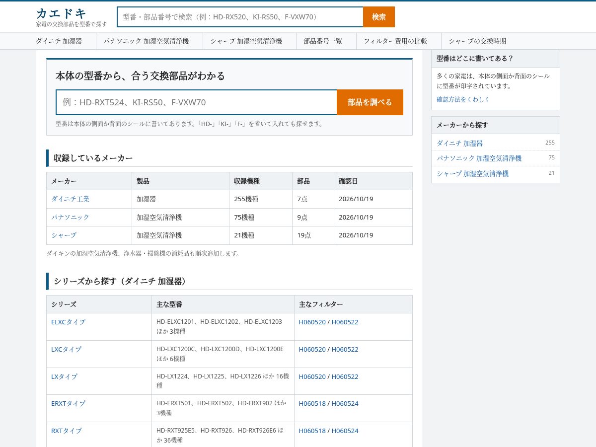Click the 9点 parts cell
This screenshot has height=447, width=596.
pyautogui.click(x=313, y=217)
